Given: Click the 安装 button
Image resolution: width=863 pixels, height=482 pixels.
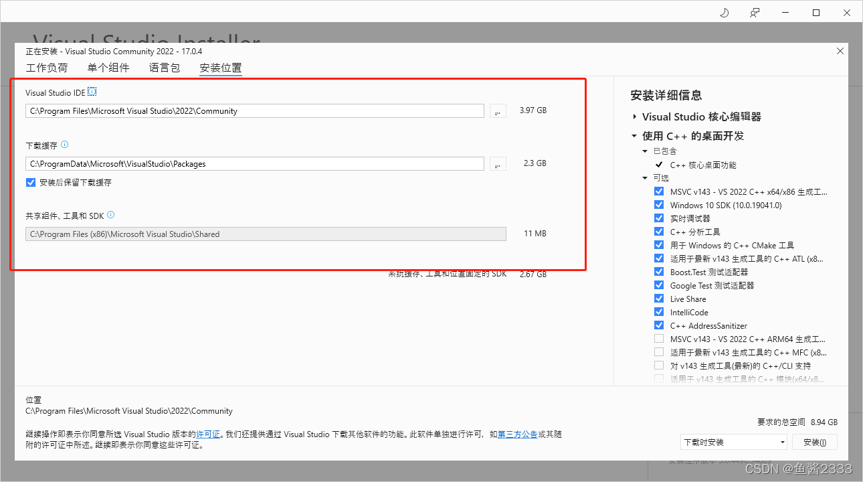Looking at the screenshot, I should tap(815, 442).
